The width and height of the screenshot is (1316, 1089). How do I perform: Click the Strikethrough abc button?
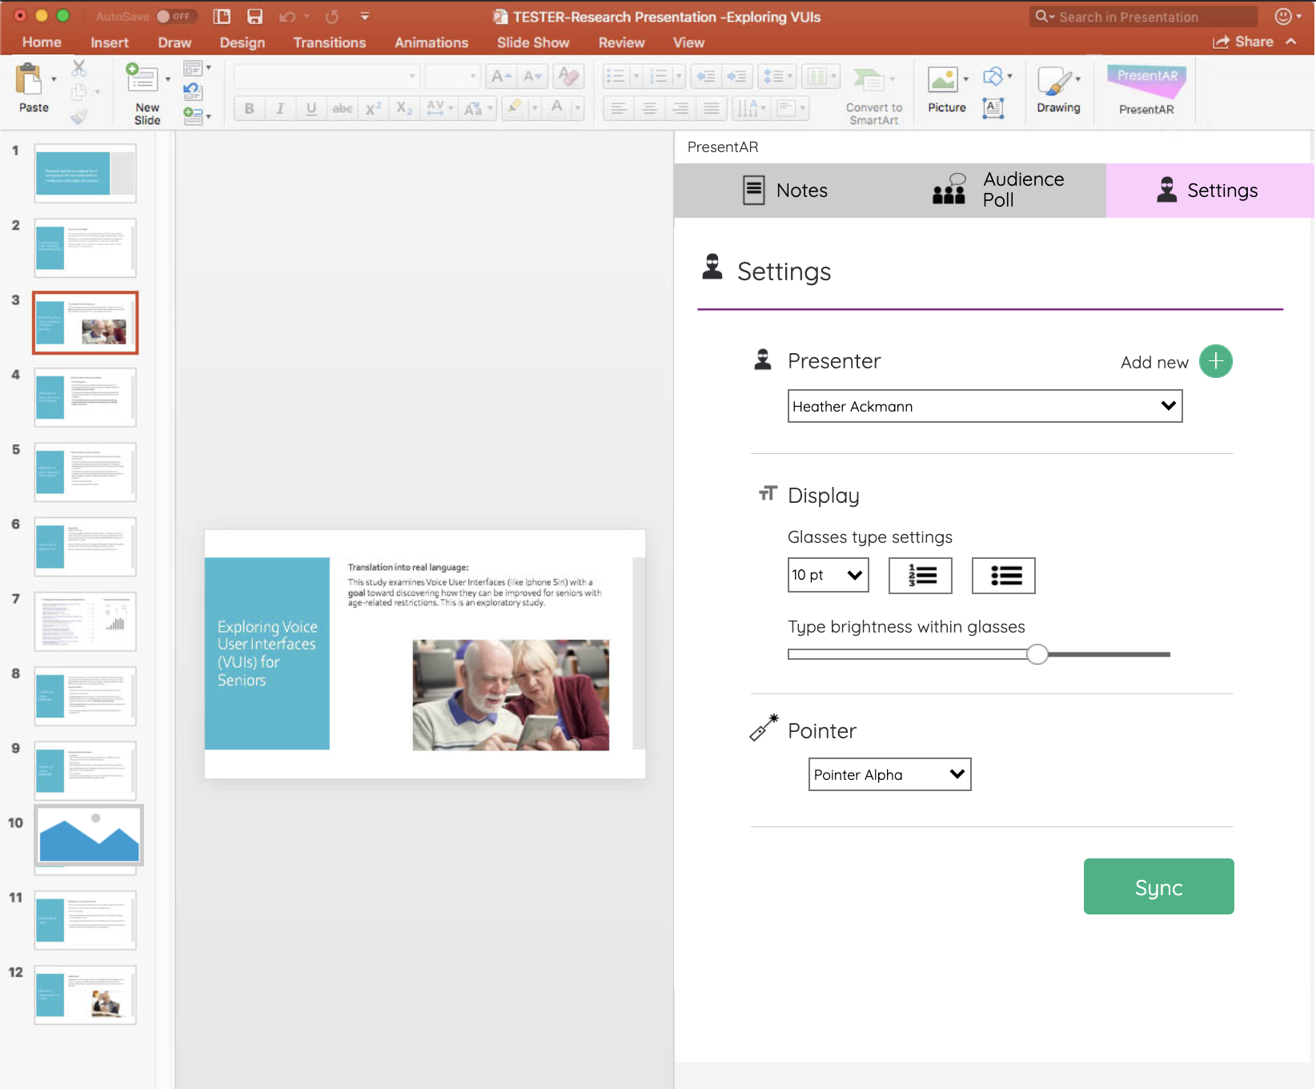[x=343, y=108]
